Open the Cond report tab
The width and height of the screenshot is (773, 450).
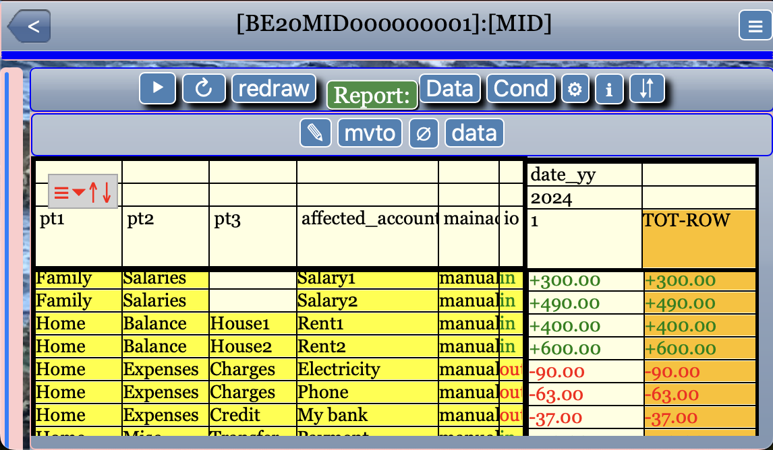tap(521, 88)
